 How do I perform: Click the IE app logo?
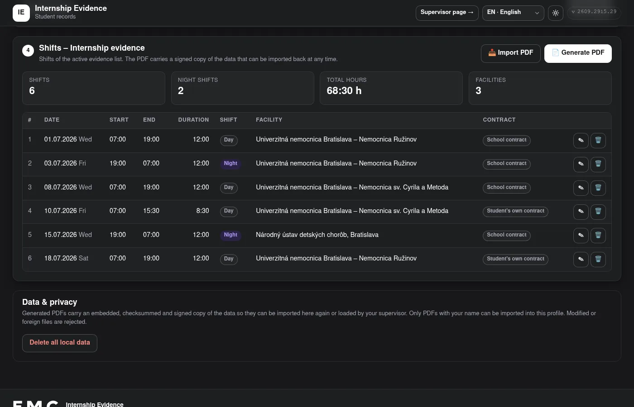tap(21, 13)
